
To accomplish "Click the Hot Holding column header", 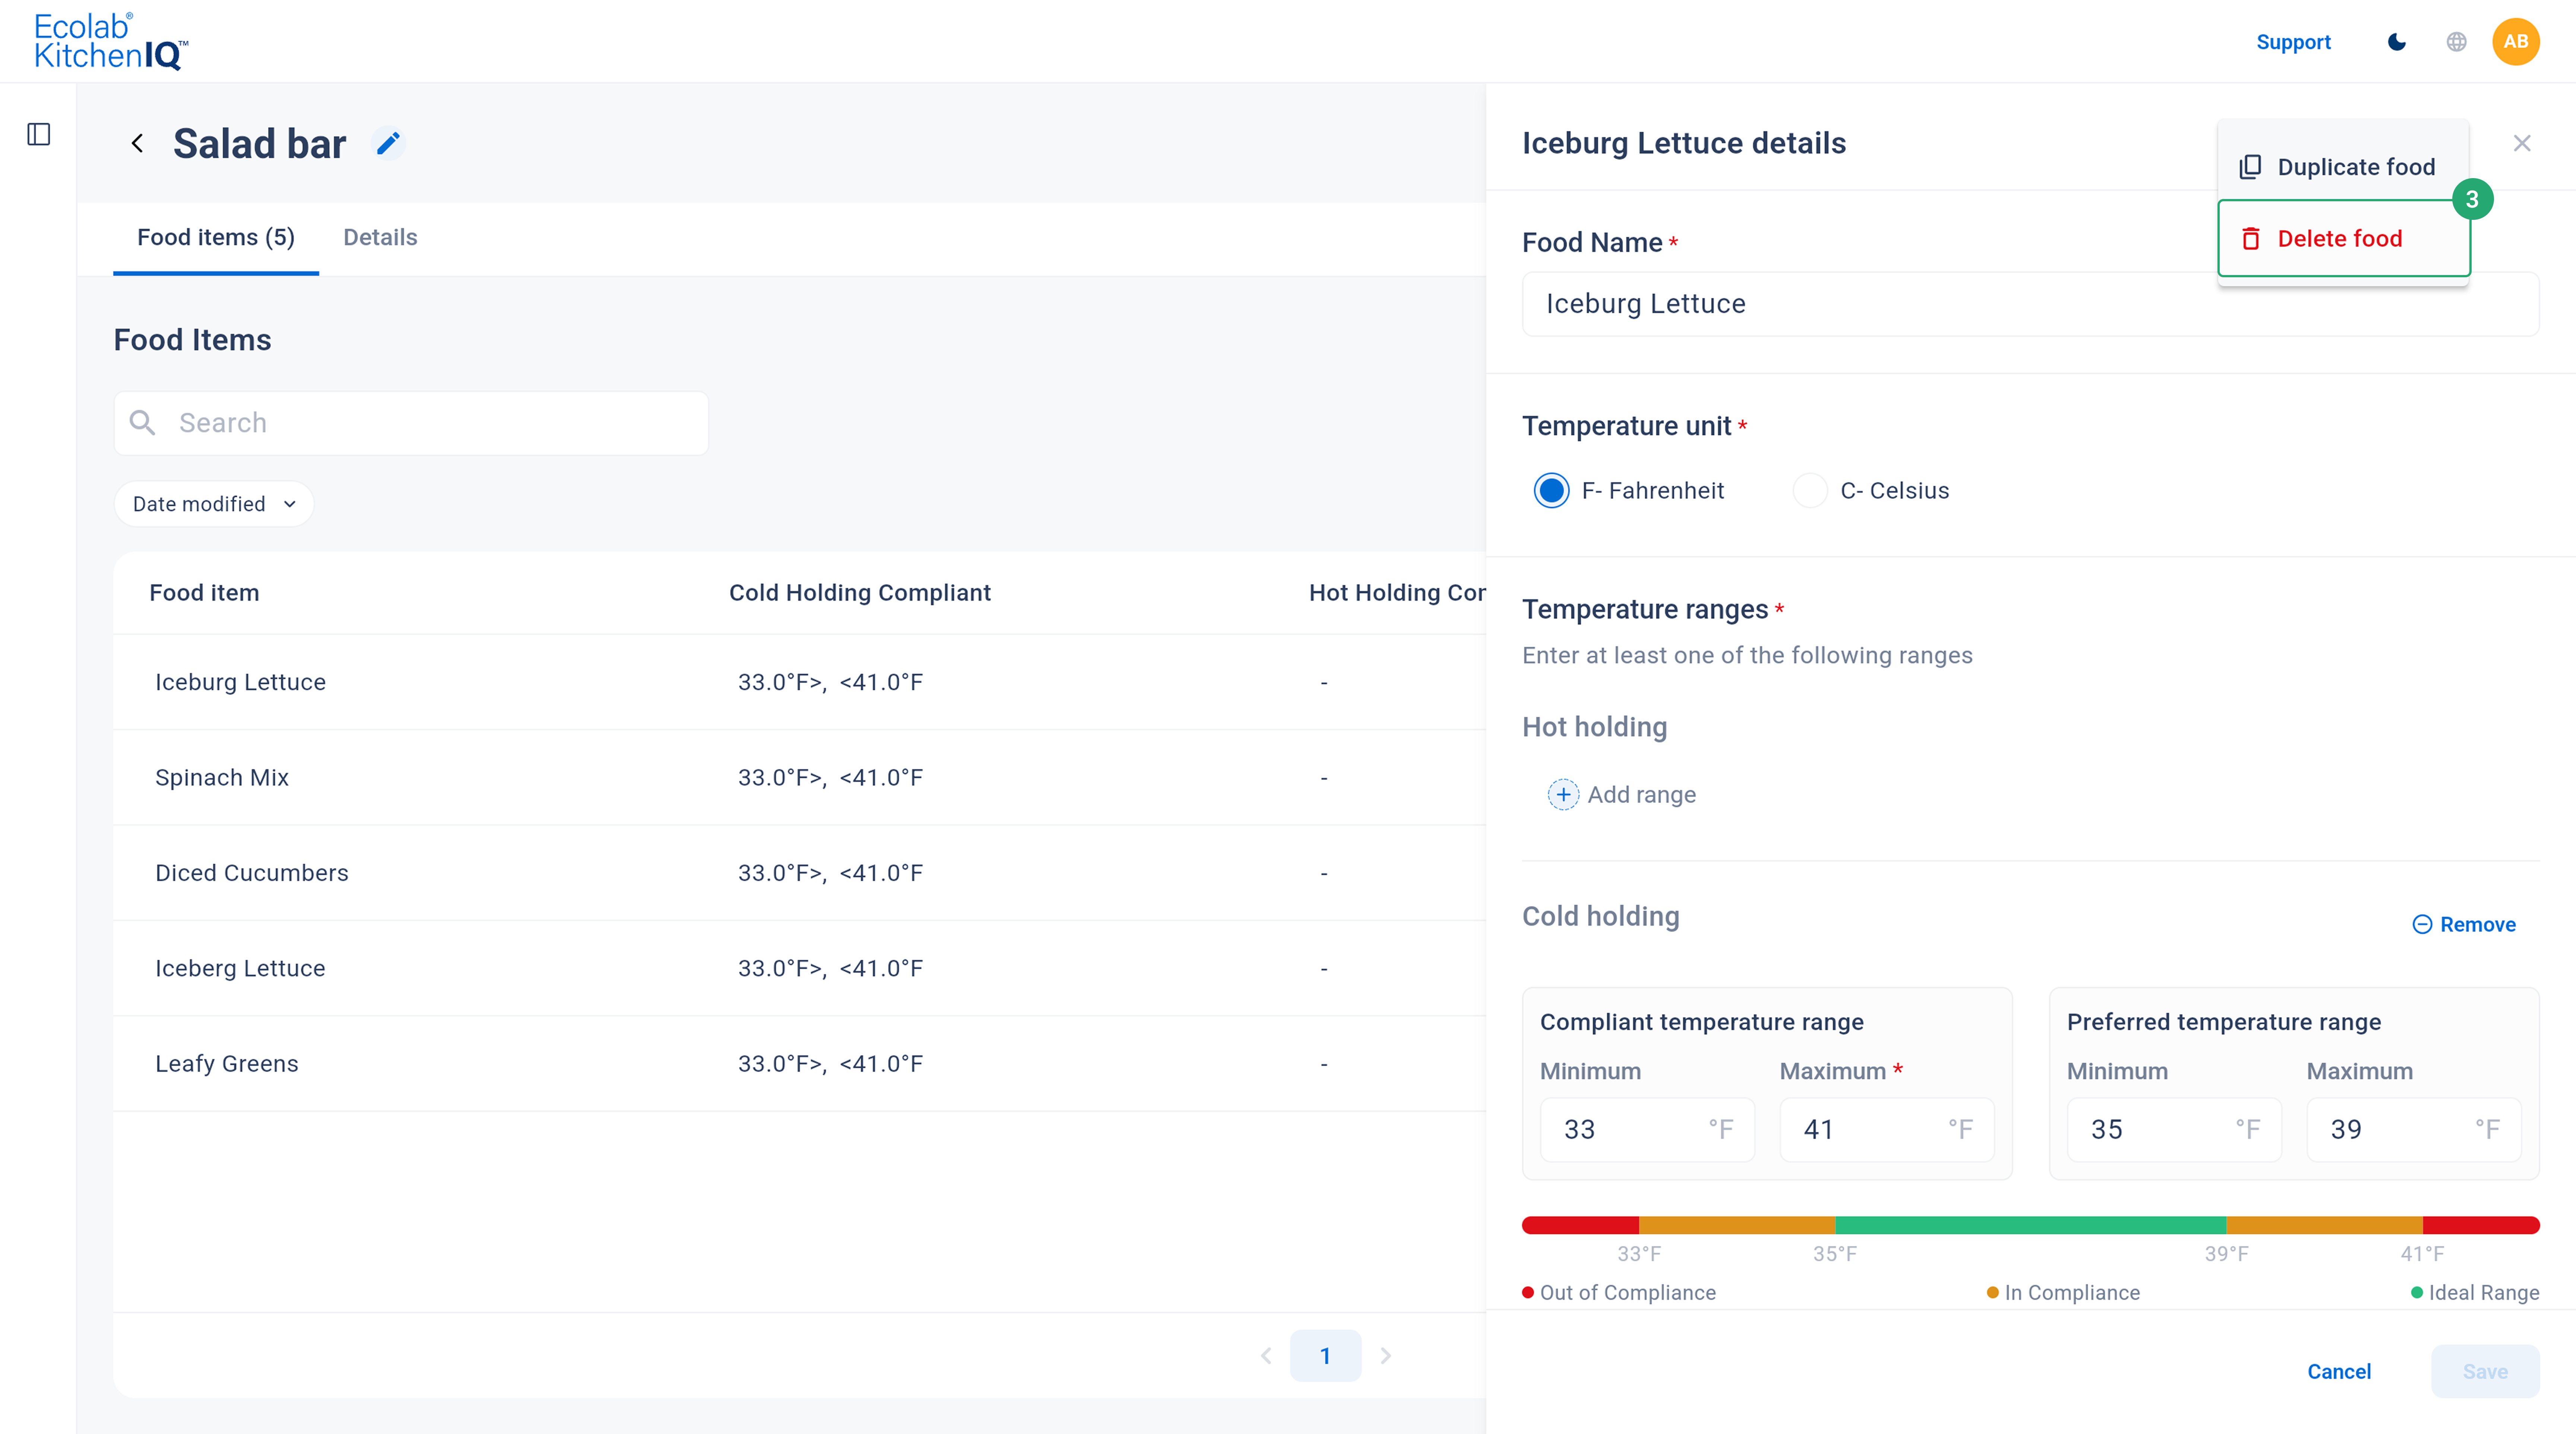I will tap(1397, 593).
